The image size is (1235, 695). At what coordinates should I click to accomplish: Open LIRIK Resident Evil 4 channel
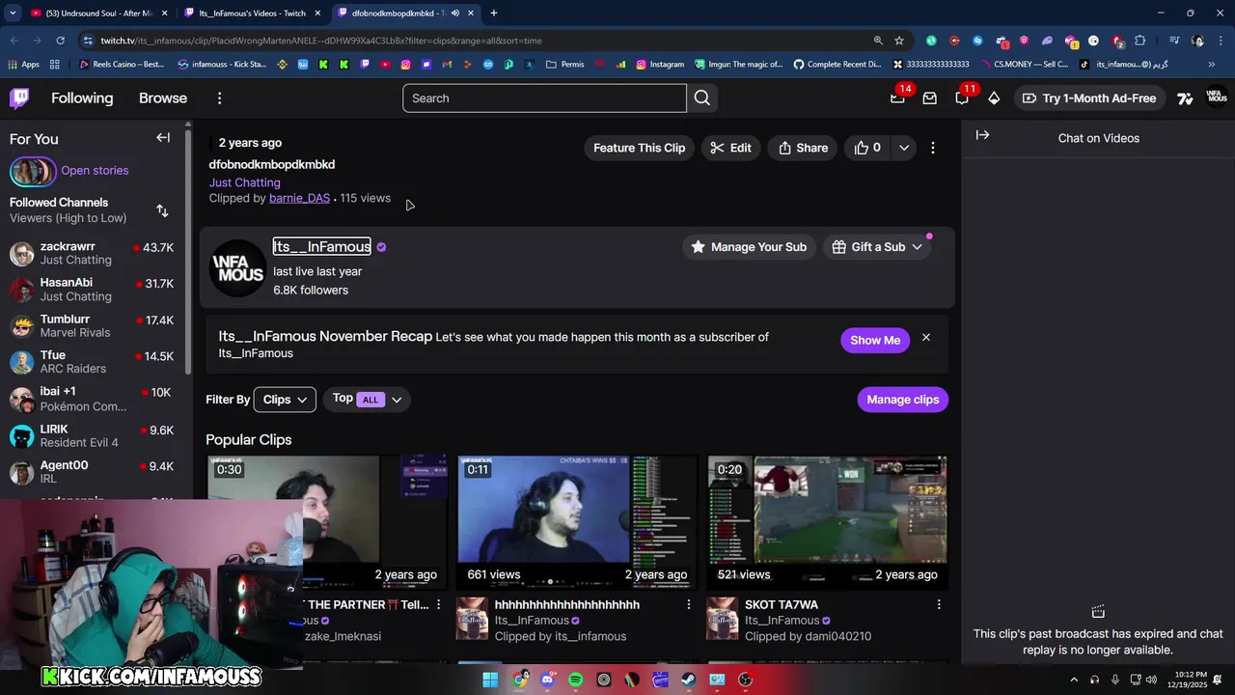pyautogui.click(x=92, y=436)
